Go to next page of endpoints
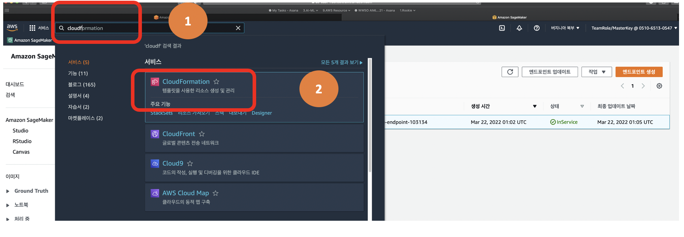 643,86
